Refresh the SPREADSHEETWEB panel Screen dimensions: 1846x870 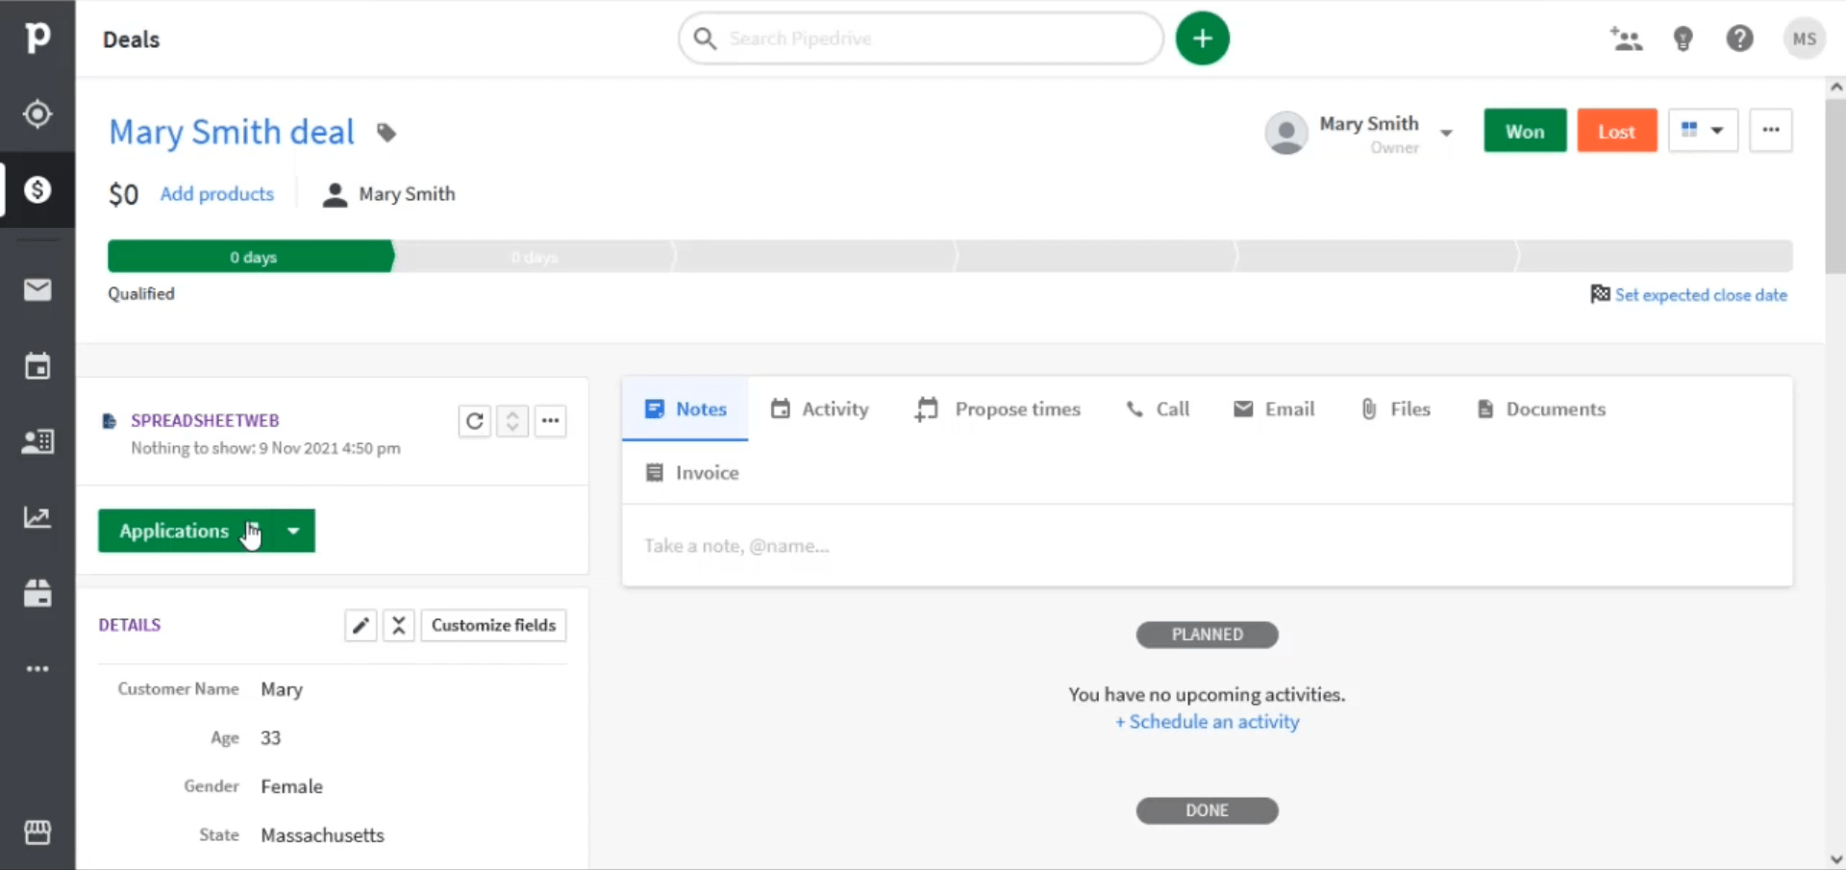[x=474, y=421]
